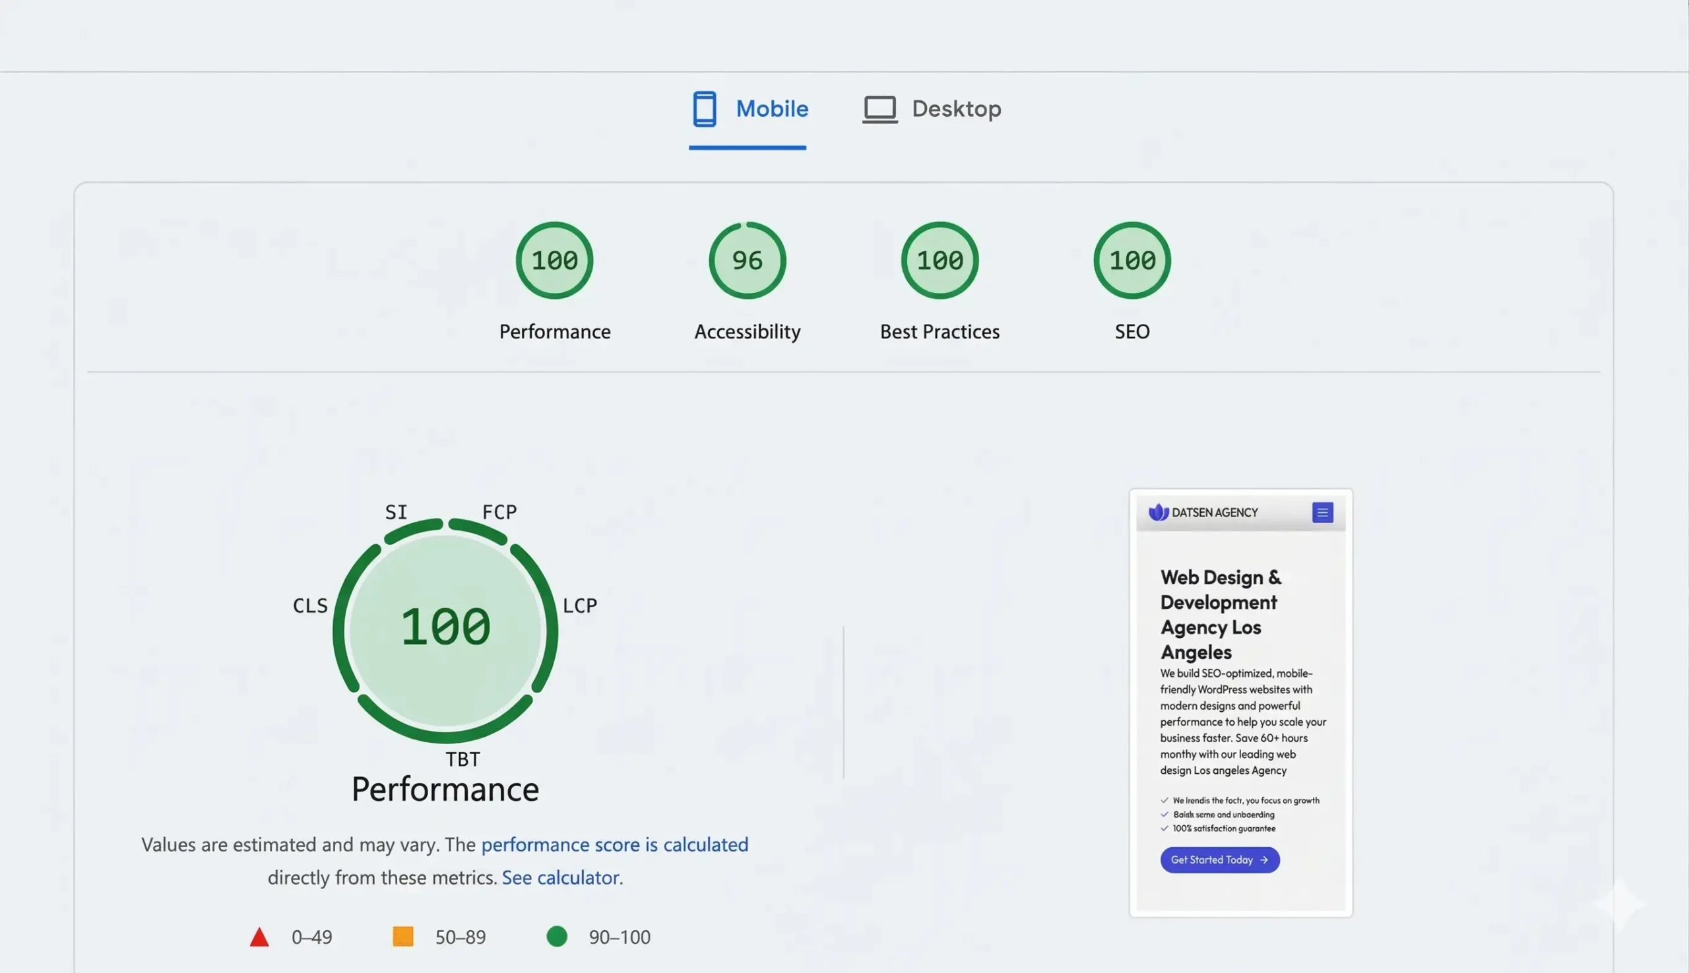Switch to the Mobile tab
Screen dimensions: 1689x973
748,109
